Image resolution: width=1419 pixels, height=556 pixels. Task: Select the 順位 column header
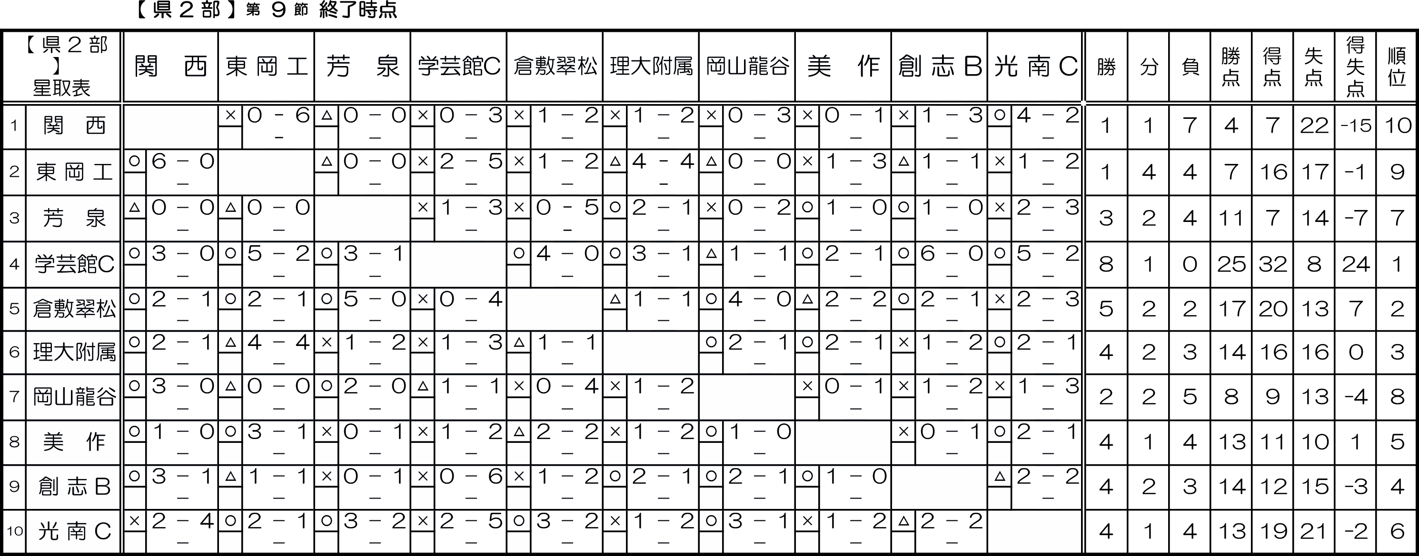click(1397, 67)
